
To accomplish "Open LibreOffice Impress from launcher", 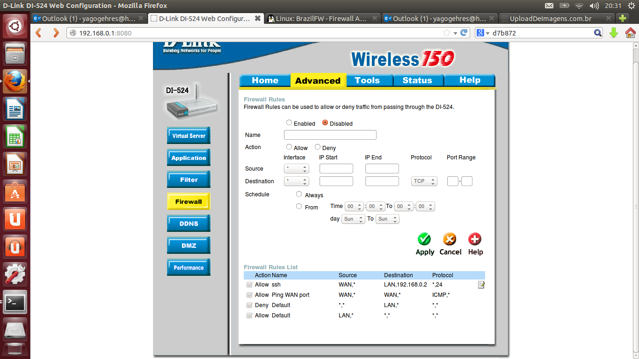I will 15,164.
